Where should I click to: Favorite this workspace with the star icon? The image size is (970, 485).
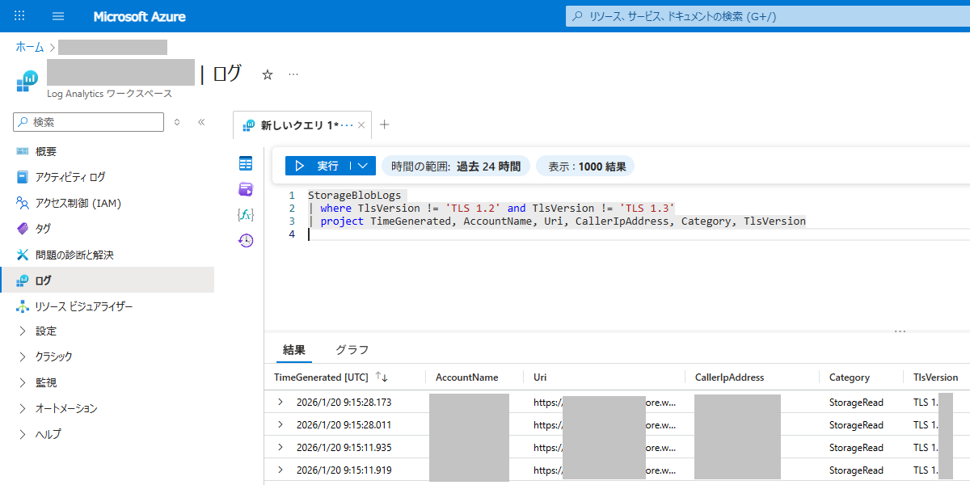[x=268, y=74]
